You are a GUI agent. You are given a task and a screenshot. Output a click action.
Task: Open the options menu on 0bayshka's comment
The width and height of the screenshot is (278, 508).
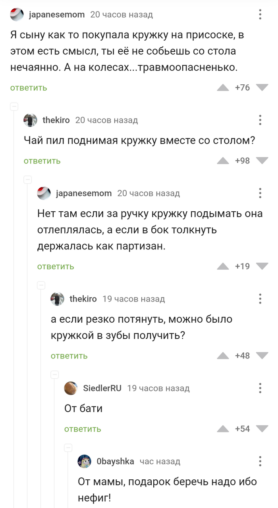click(x=260, y=461)
